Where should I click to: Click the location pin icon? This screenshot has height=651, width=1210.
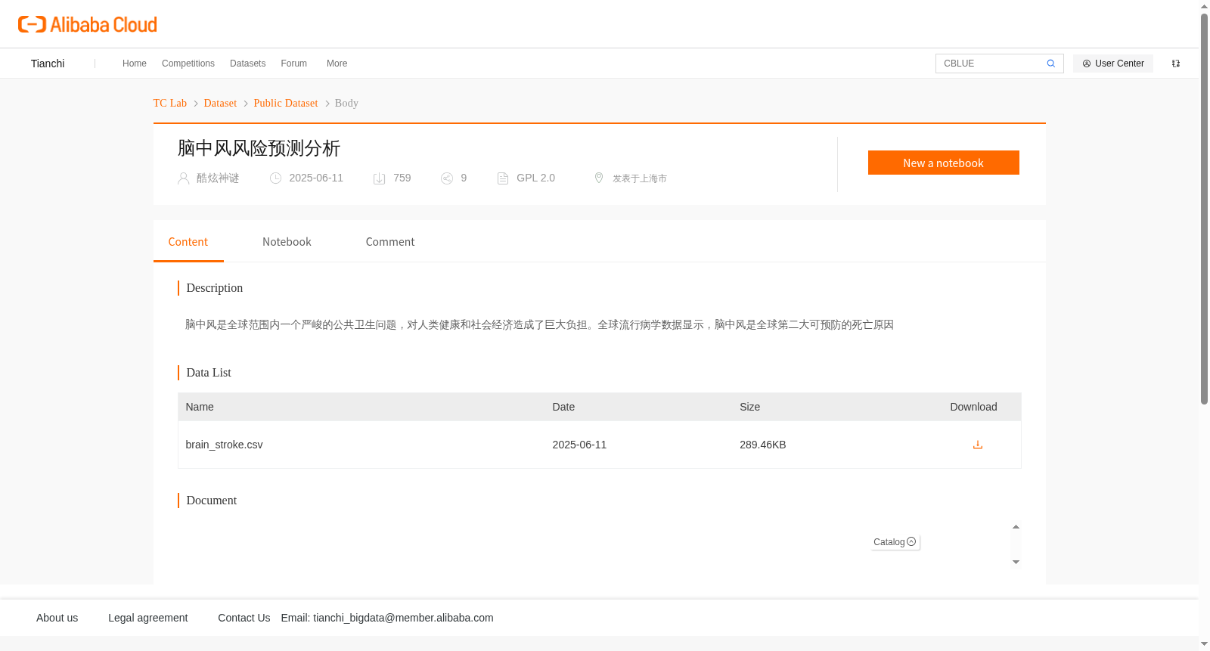599,178
